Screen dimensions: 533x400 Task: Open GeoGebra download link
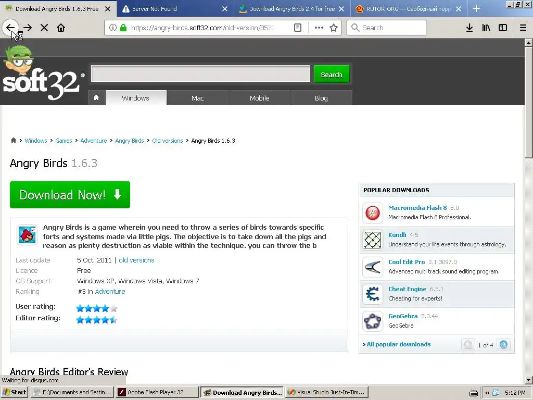tap(403, 316)
